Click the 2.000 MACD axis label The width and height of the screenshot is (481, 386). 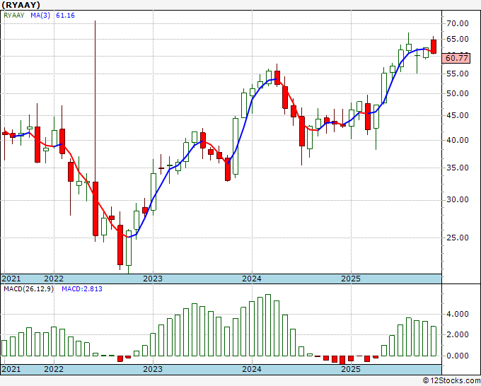point(458,335)
